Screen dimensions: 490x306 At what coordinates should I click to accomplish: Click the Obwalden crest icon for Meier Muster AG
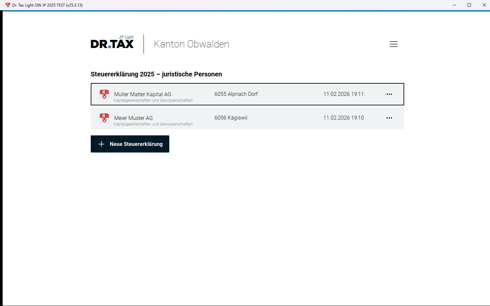coord(104,118)
